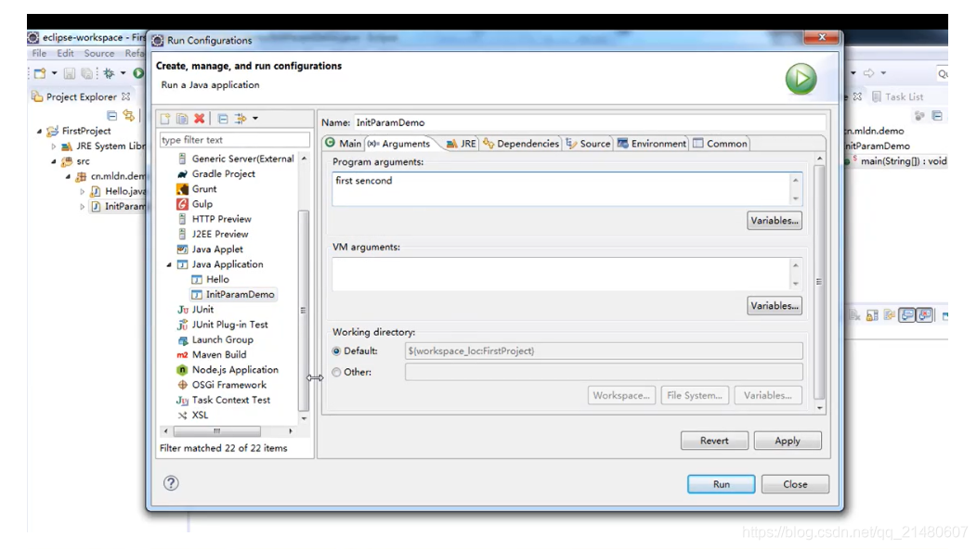Expand JRE System Library in Project Explorer
Viewport: 977px width, 549px height.
(x=54, y=147)
